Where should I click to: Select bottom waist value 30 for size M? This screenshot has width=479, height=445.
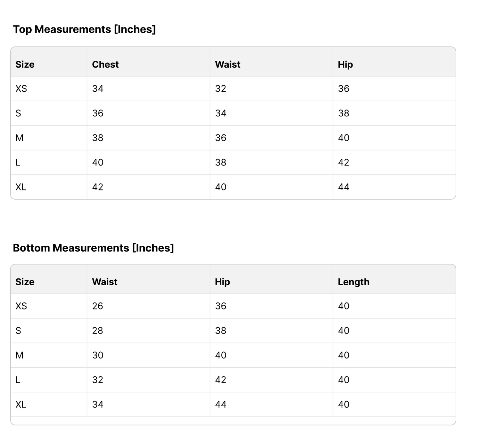pyautogui.click(x=98, y=356)
